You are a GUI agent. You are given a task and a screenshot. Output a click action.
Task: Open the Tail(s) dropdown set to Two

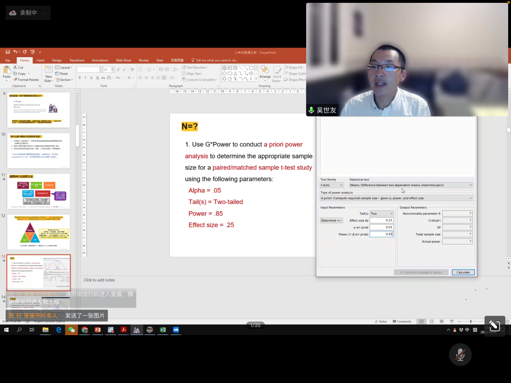tap(381, 214)
